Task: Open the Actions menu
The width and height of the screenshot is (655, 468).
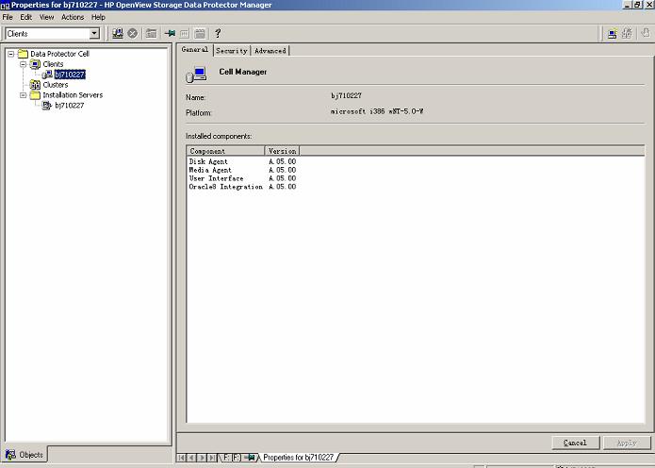Action: point(73,17)
